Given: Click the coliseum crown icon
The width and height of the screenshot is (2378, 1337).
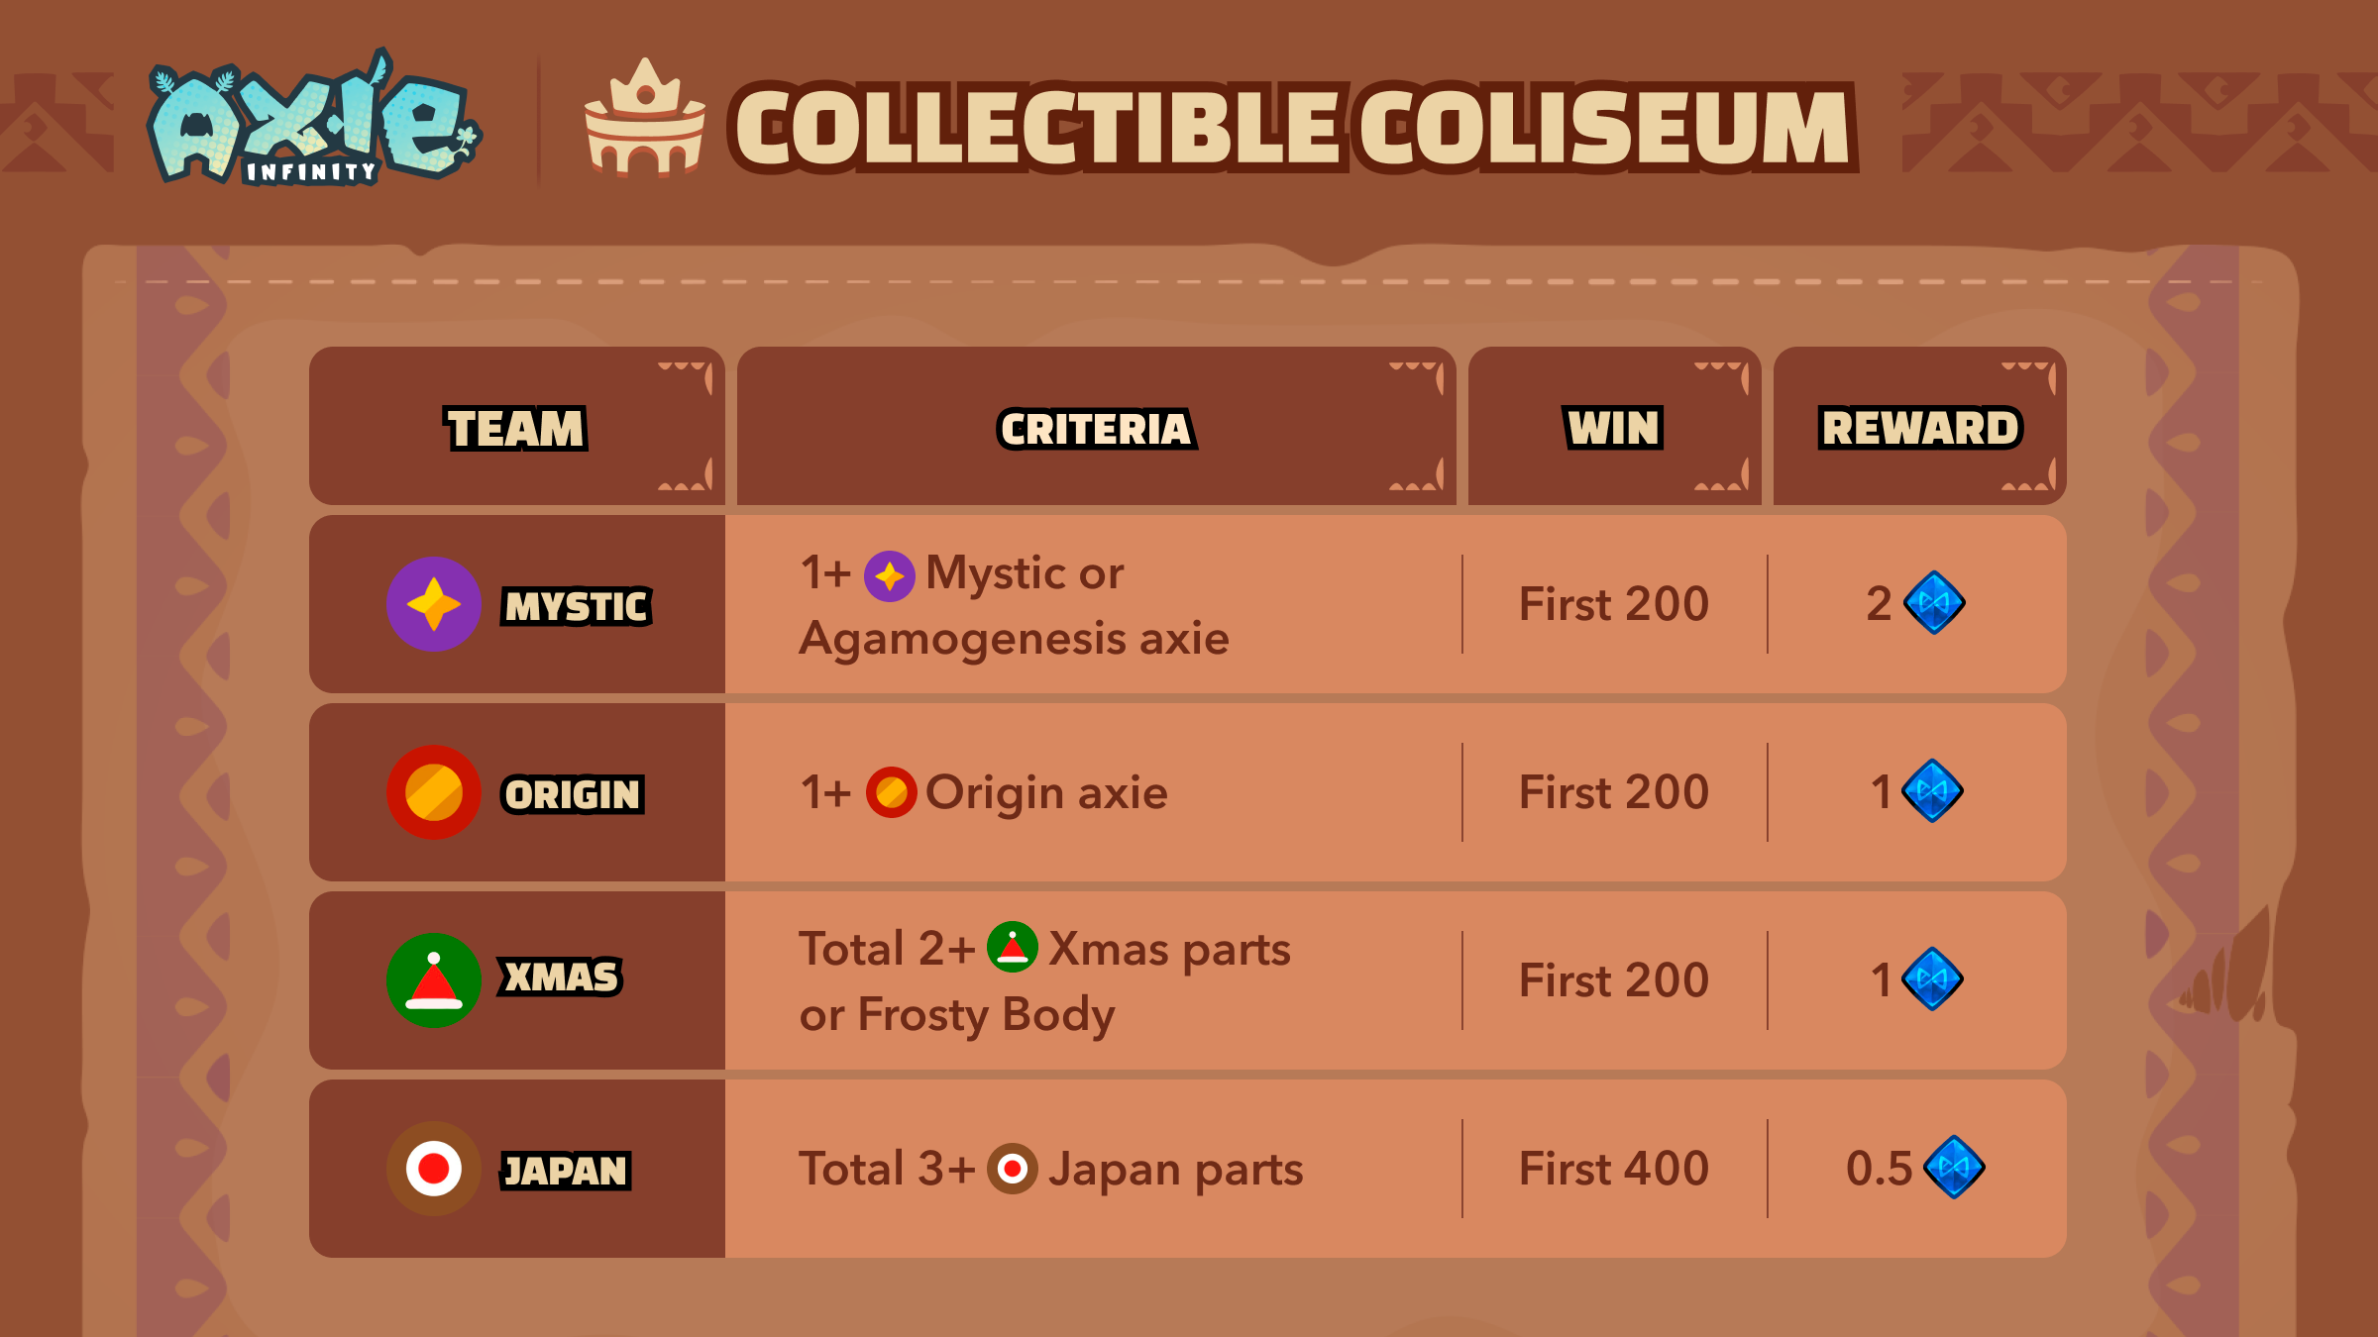Looking at the screenshot, I should [645, 121].
